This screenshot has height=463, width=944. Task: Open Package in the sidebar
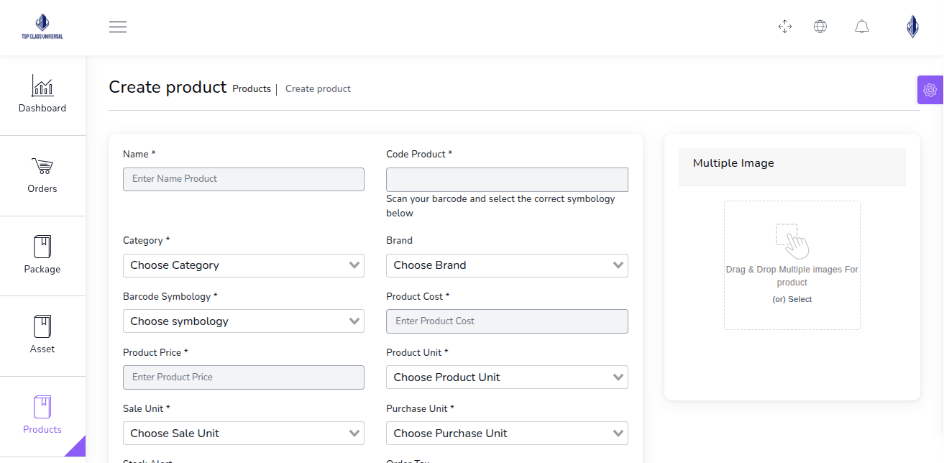(42, 255)
